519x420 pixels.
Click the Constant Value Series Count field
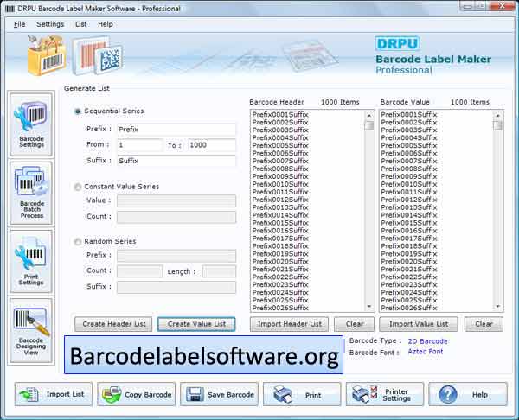176,217
